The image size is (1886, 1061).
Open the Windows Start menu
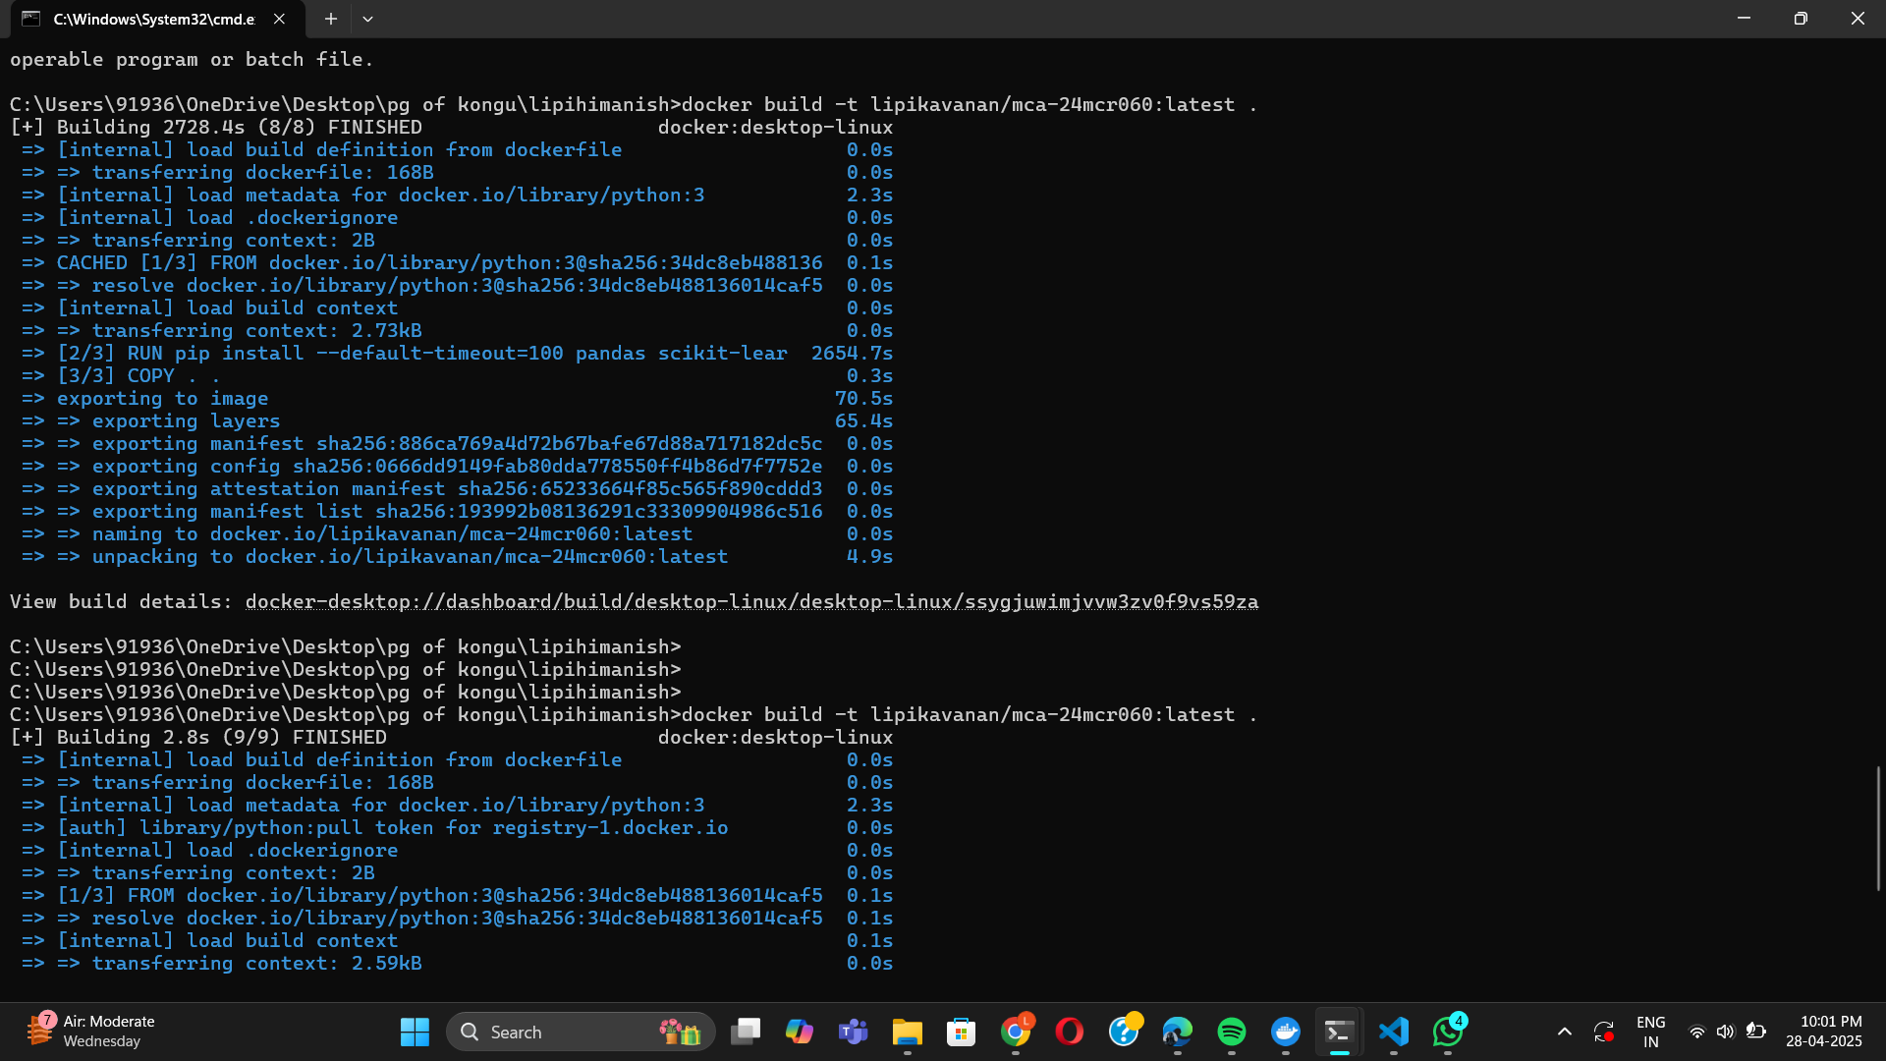pos(415,1032)
